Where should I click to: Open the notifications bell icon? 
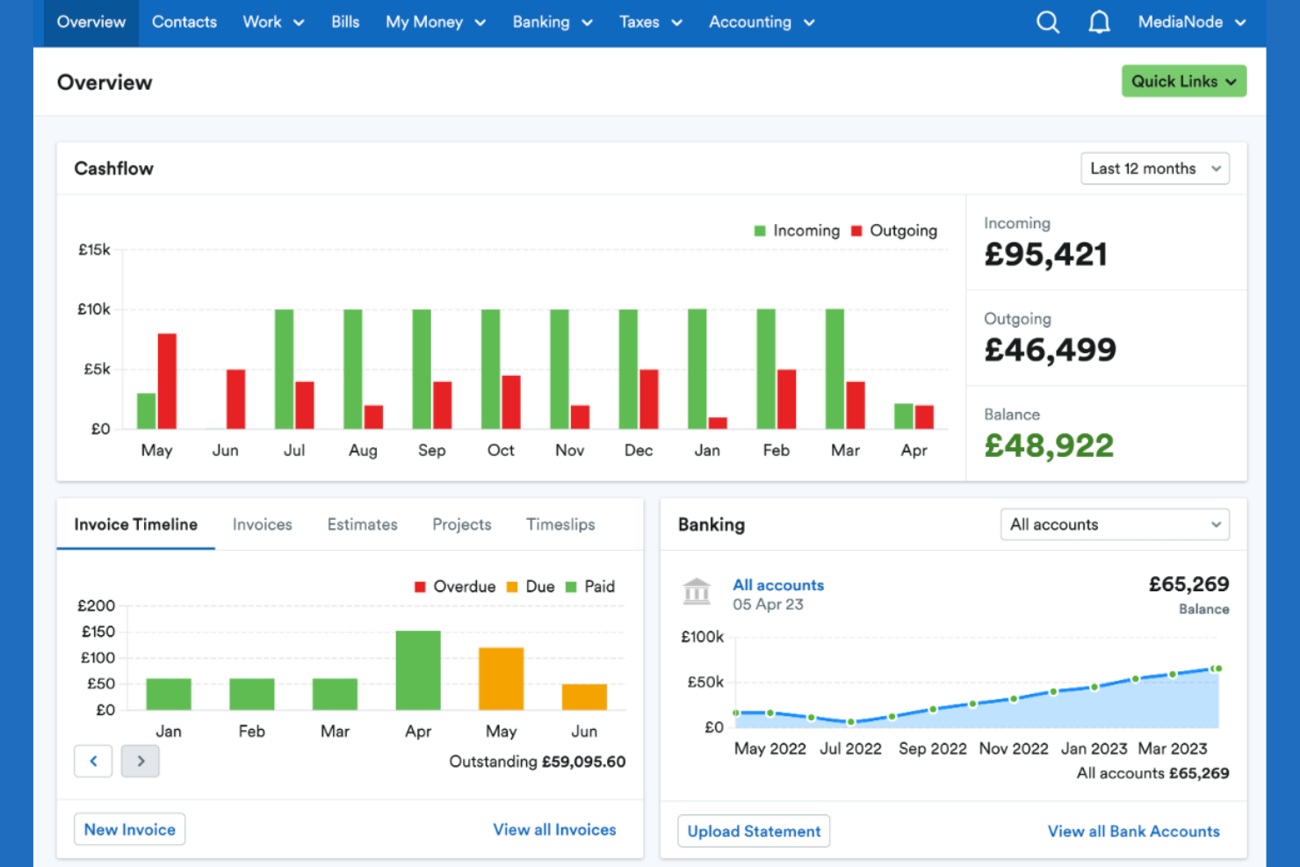coord(1099,22)
